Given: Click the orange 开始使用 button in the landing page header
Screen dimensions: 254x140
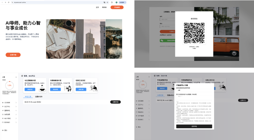Looking at the screenshot, I should (x=117, y=7).
